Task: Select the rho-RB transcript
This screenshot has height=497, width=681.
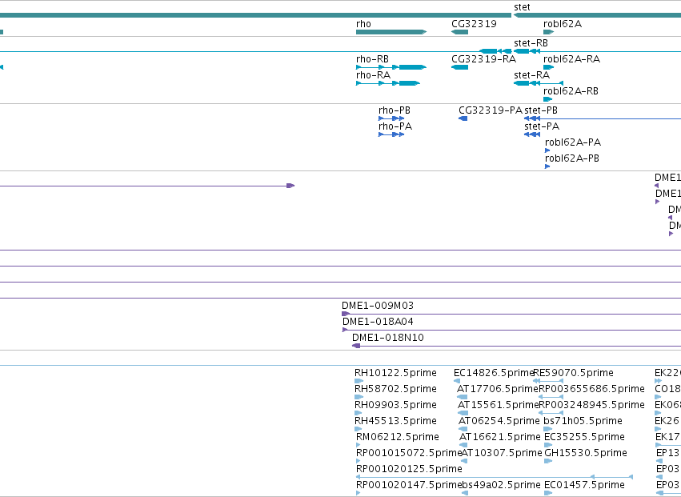Action: 391,67
